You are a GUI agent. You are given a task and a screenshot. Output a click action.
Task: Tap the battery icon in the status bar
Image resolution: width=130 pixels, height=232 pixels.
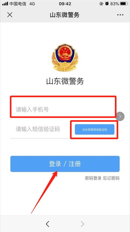(x=124, y=4)
